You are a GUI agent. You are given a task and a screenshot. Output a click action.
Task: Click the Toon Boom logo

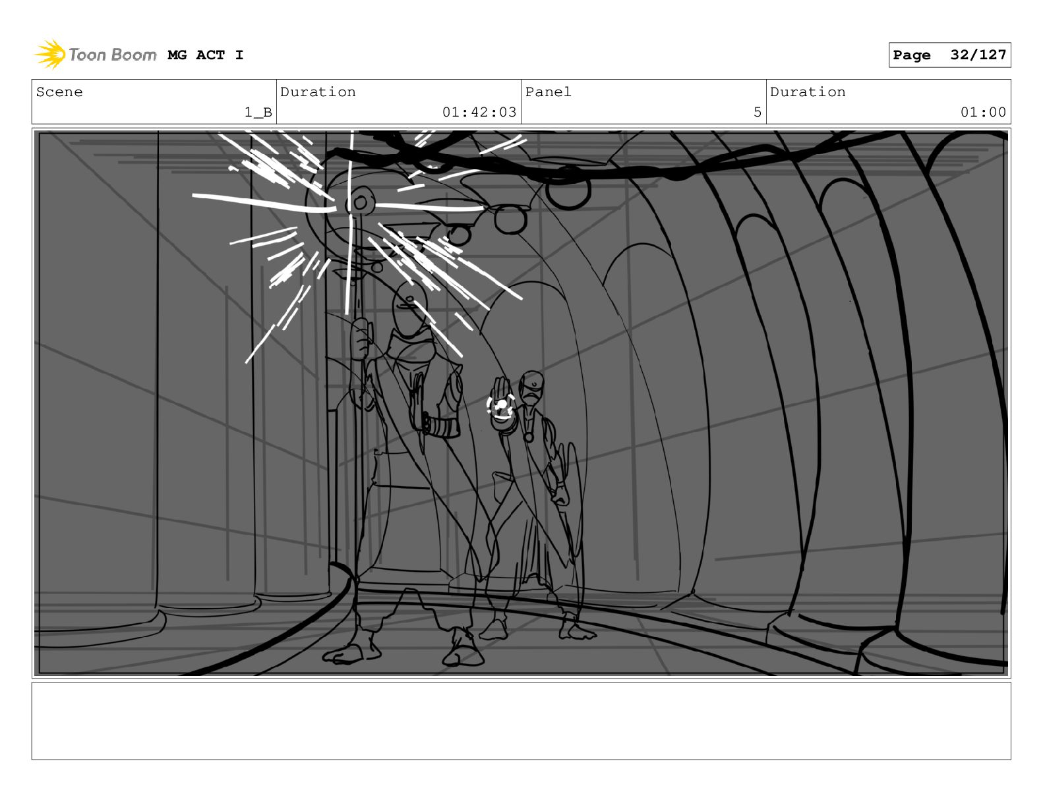[x=95, y=55]
